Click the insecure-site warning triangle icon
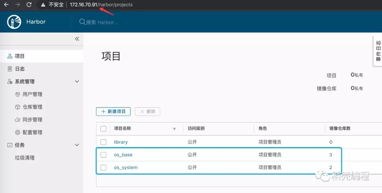This screenshot has width=382, height=193. 43,5
